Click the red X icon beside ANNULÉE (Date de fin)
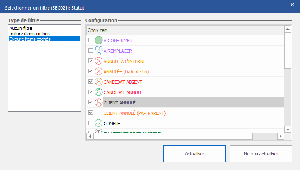Image resolution: width=300 pixels, height=170 pixels. [98, 71]
